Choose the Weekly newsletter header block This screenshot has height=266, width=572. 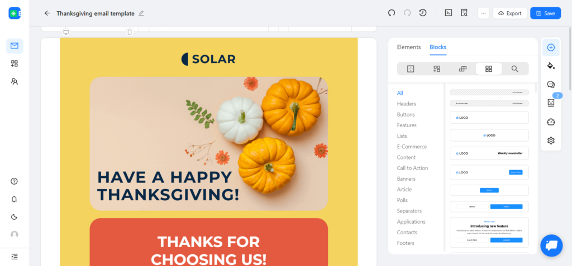pyautogui.click(x=489, y=153)
